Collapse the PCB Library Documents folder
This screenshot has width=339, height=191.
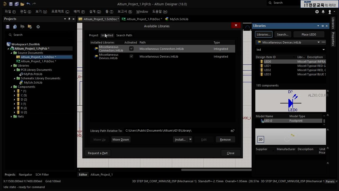15,70
